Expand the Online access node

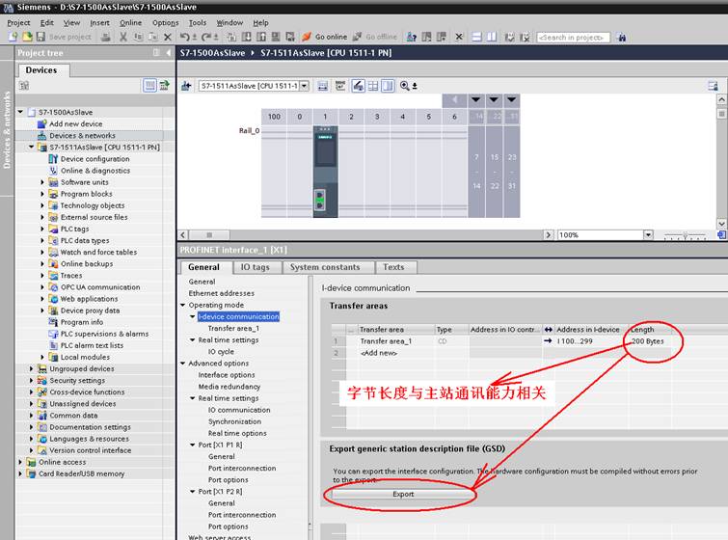point(20,462)
